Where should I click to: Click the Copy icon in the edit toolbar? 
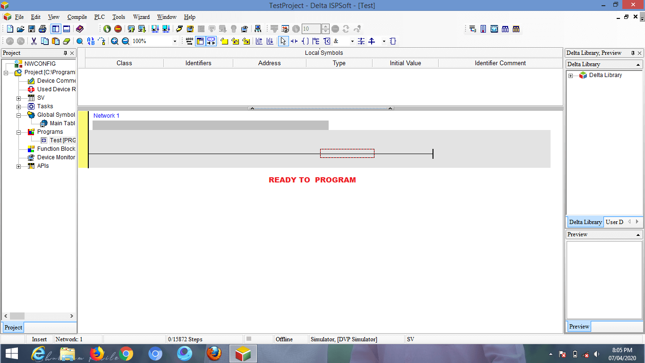pyautogui.click(x=45, y=41)
